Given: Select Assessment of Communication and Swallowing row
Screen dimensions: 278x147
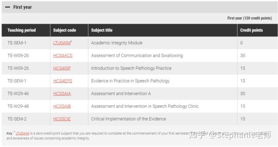Looking at the screenshot, I should (x=139, y=56).
